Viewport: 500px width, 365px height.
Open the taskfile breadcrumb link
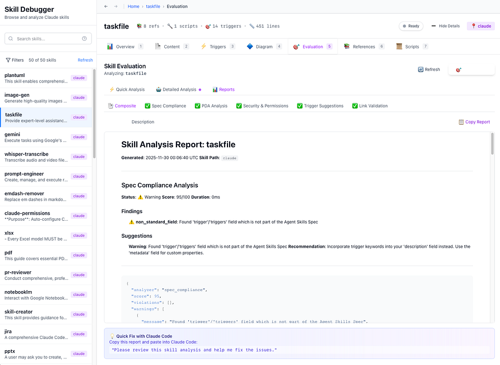[153, 6]
